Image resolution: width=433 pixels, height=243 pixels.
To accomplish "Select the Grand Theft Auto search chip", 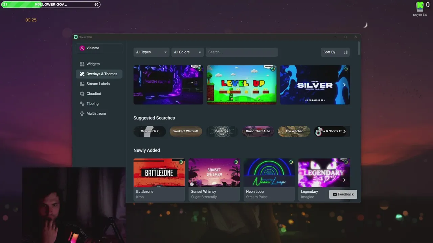I will tap(258, 131).
